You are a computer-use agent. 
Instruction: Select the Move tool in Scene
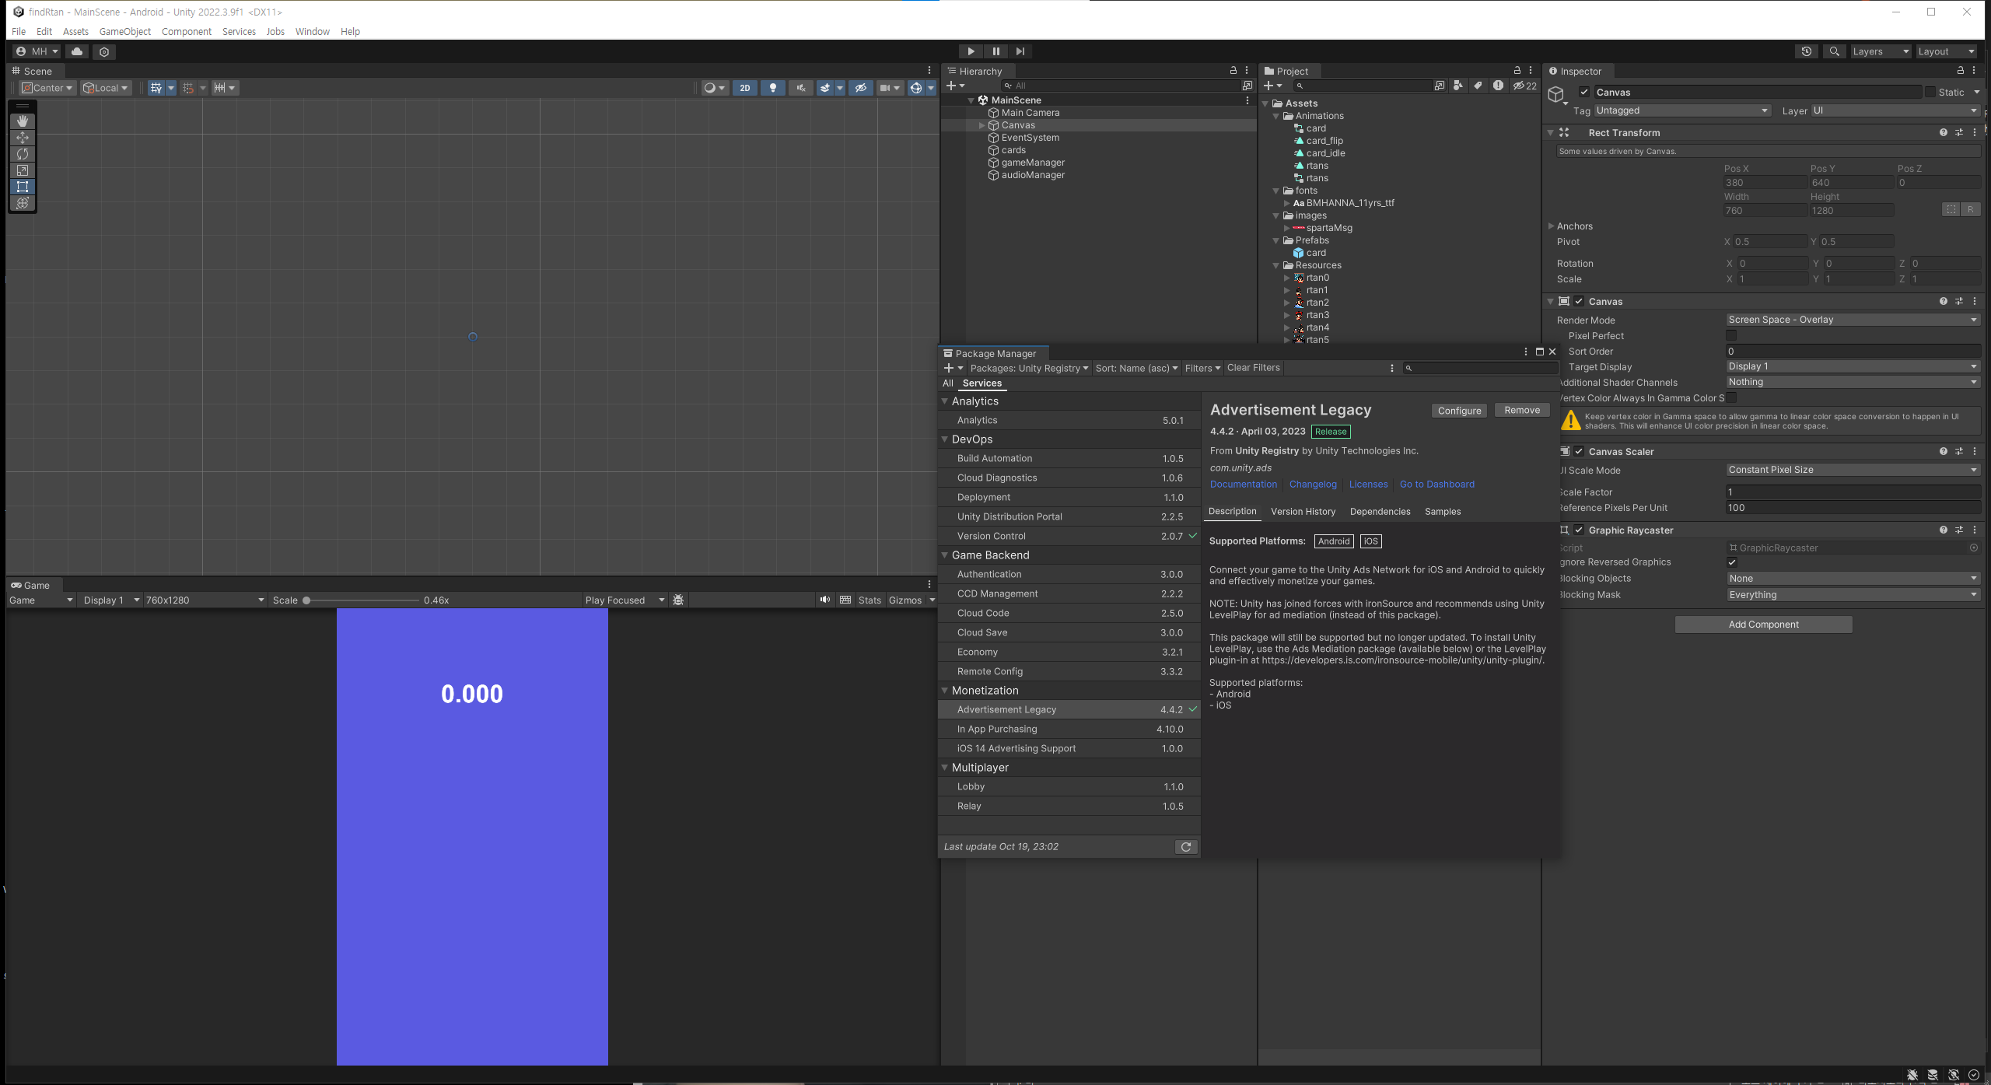click(23, 138)
